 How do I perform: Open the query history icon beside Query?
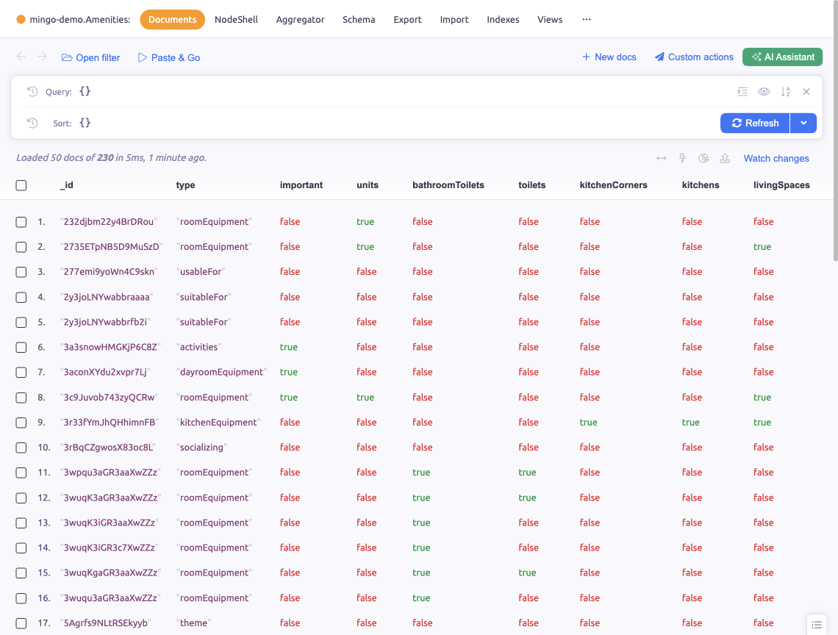point(30,91)
